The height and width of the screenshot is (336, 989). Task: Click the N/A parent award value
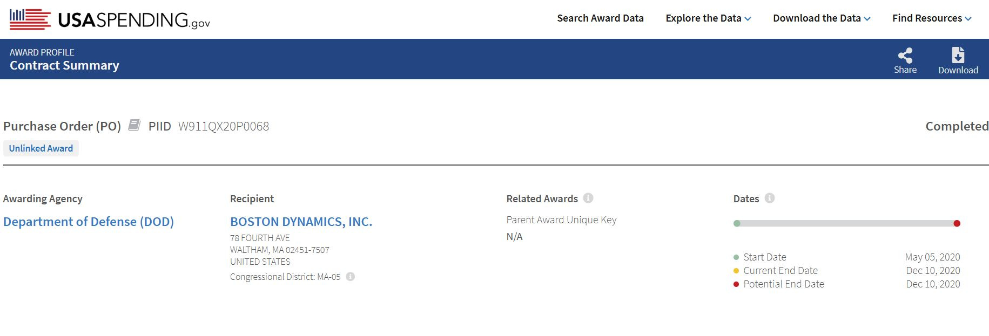coord(515,237)
